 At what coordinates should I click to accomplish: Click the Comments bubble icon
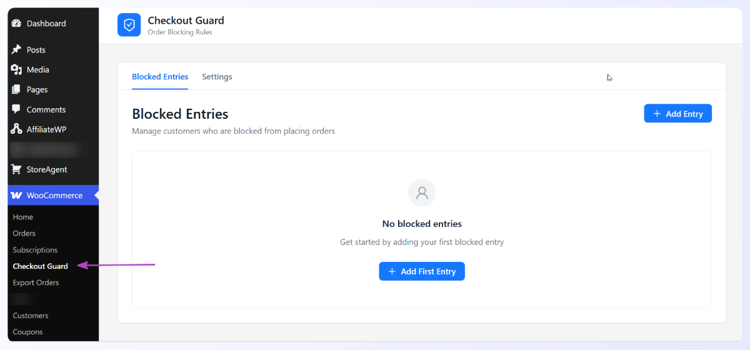point(17,109)
